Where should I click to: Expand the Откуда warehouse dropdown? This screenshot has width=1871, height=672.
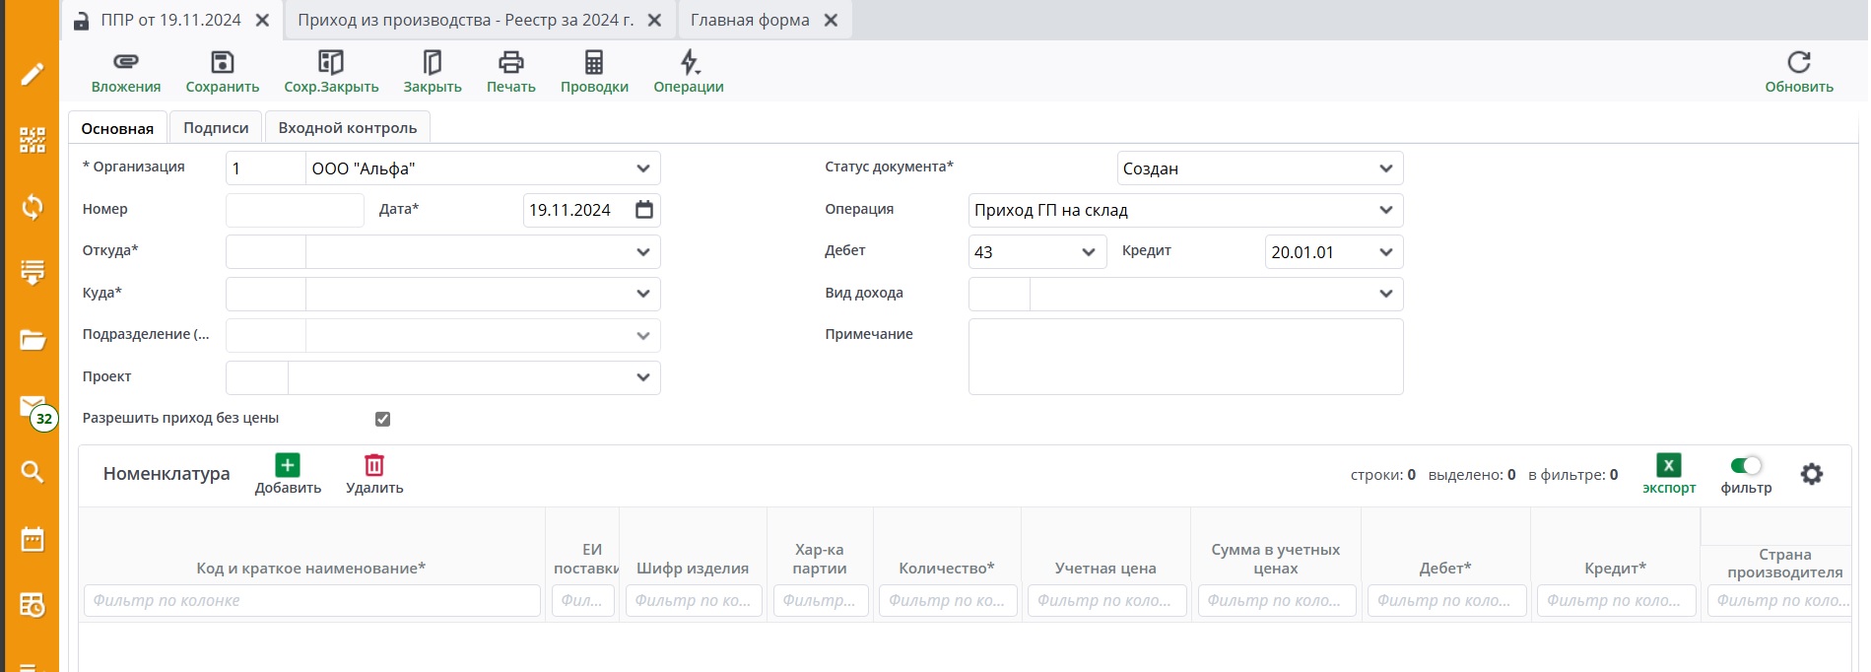click(x=642, y=252)
